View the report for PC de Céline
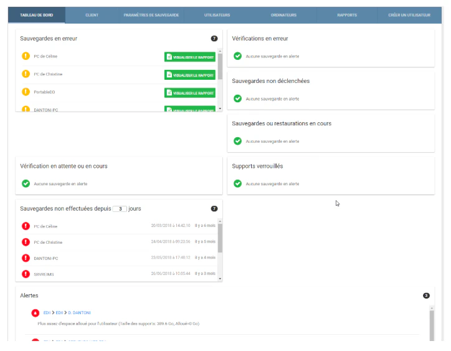Image resolution: width=451 pixels, height=351 pixels. pos(190,57)
